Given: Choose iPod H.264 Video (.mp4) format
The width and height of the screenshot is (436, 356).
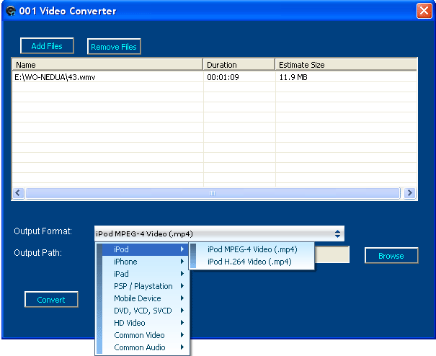Looking at the screenshot, I should 252,262.
